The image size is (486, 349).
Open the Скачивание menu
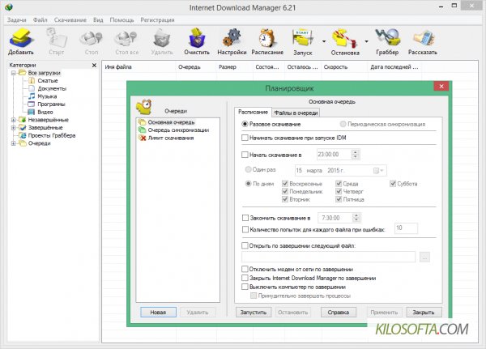point(70,19)
